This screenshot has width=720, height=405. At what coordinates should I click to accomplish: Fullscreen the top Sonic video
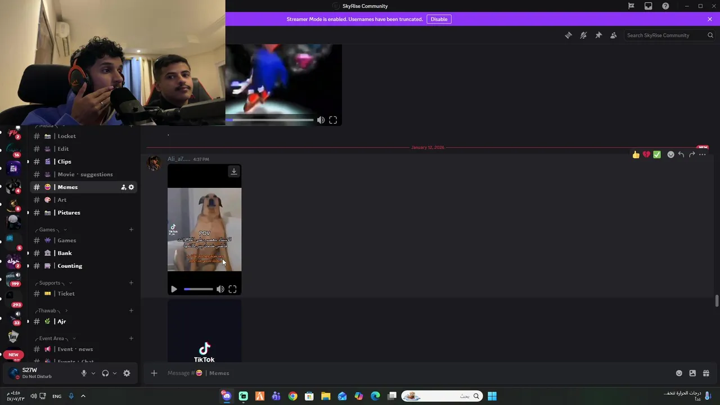pyautogui.click(x=333, y=120)
